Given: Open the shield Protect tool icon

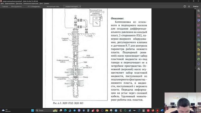Looking at the screenshot, I should [198, 64].
